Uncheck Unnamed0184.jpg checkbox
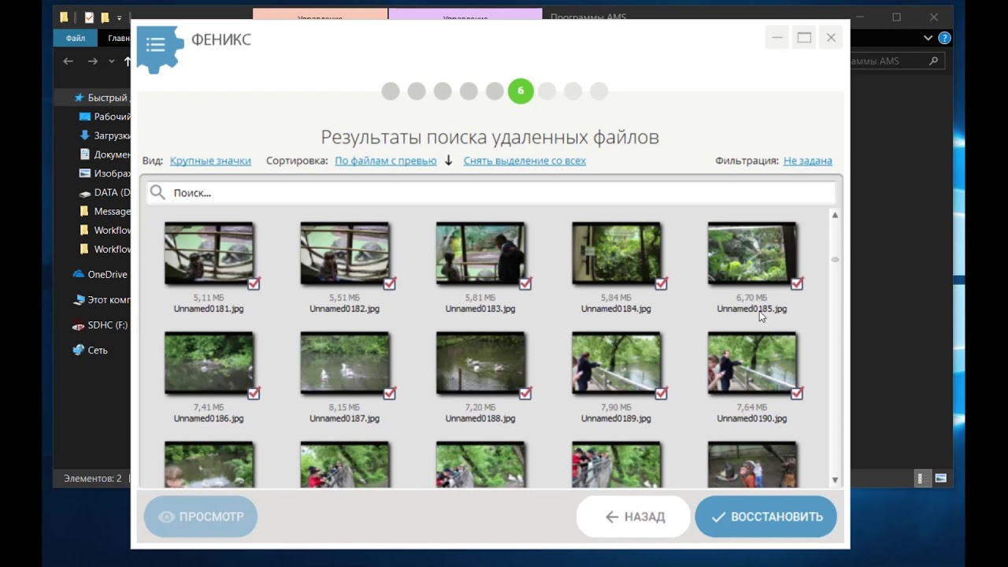 pos(661,283)
